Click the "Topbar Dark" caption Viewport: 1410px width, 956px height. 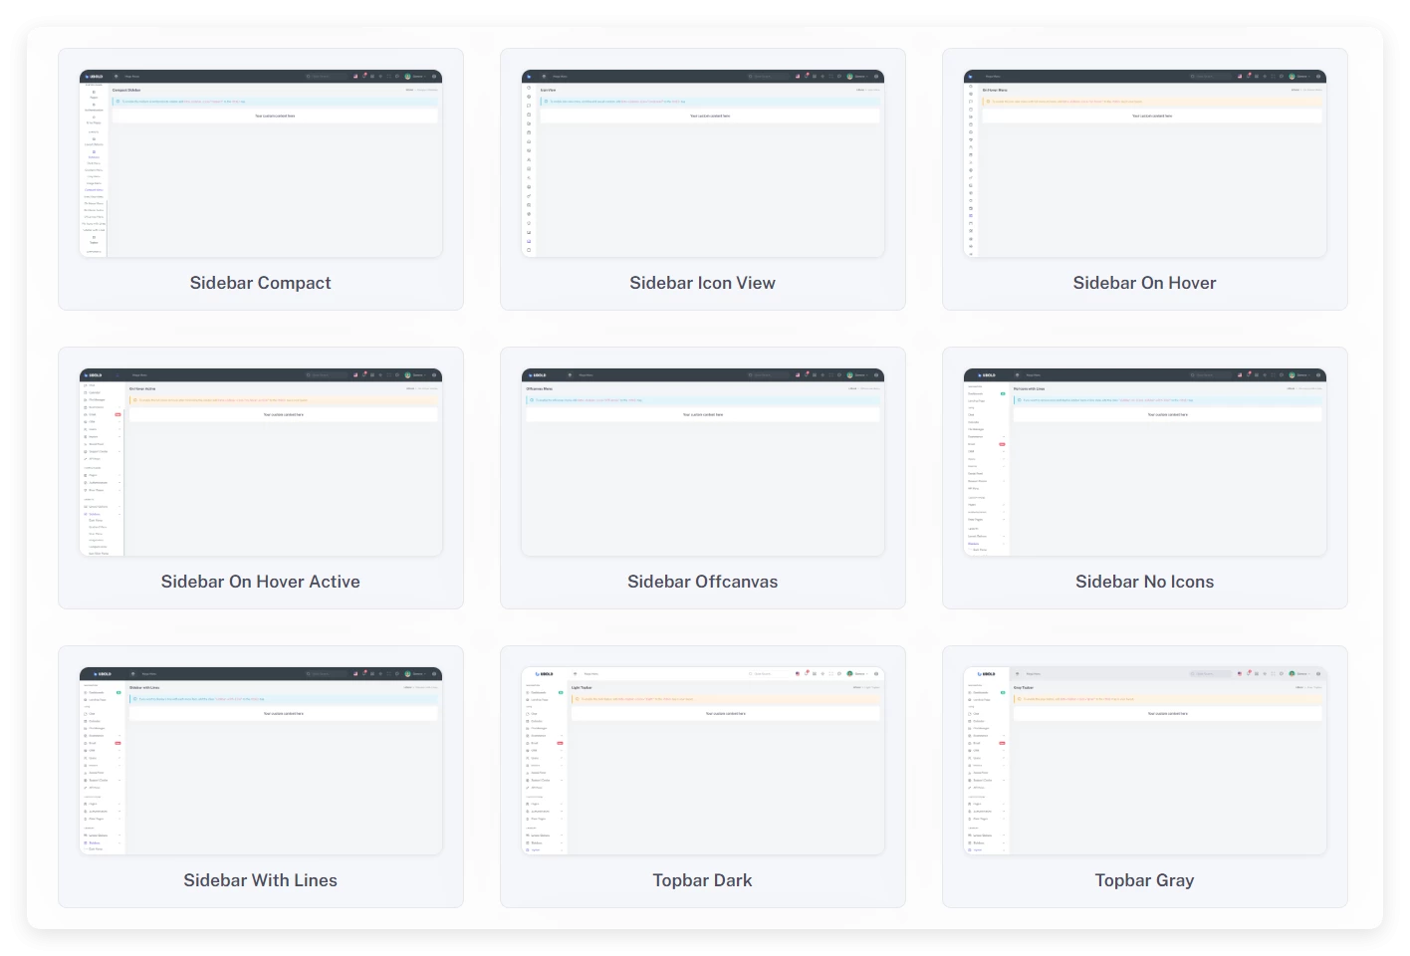pyautogui.click(x=702, y=880)
